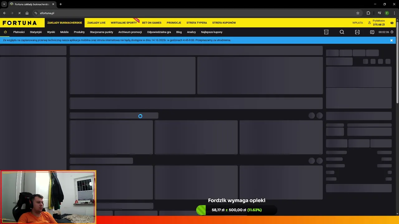Click the streamer webcam overlay
Screen dimensions: 399x224
[x=48, y=197]
